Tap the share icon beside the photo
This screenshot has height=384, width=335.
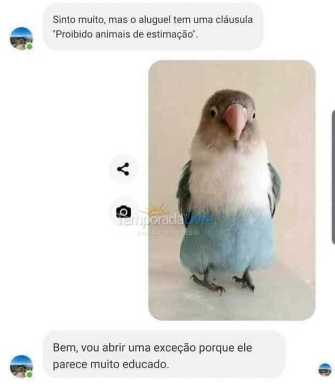[123, 169]
